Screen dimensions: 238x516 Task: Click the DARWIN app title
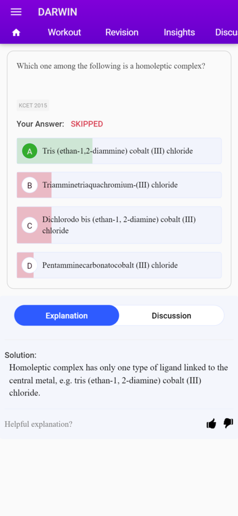click(x=57, y=12)
